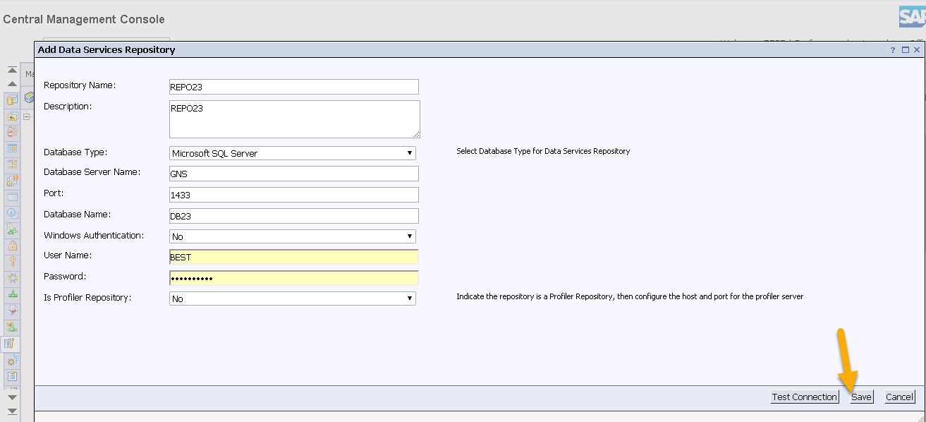Click the User Name field BEST
Viewport: 926px width, 422px height.
pyautogui.click(x=294, y=257)
